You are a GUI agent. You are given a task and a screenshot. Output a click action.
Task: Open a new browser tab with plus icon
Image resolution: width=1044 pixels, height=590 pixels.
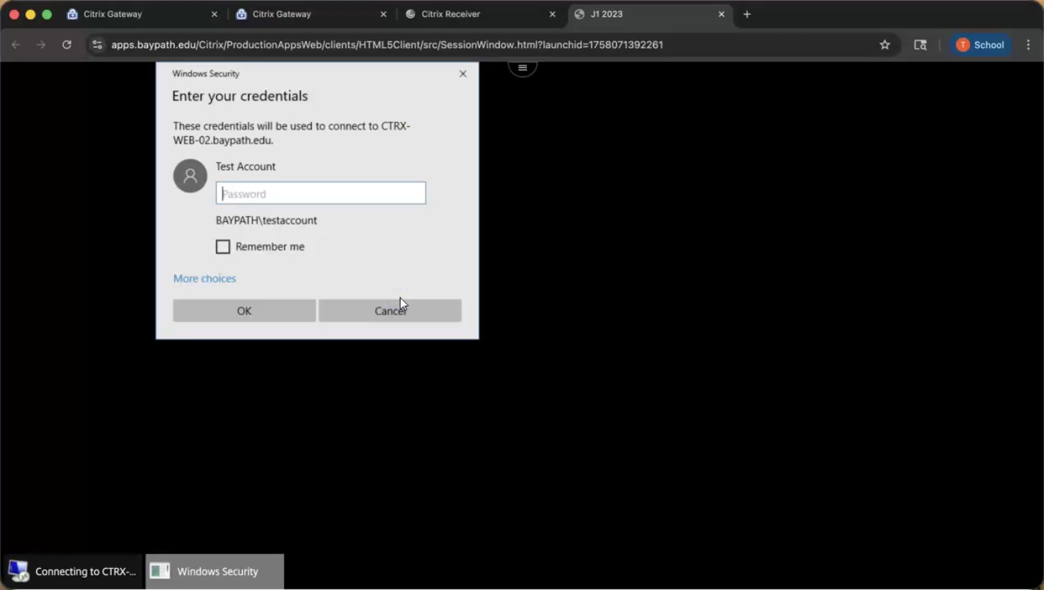(746, 14)
